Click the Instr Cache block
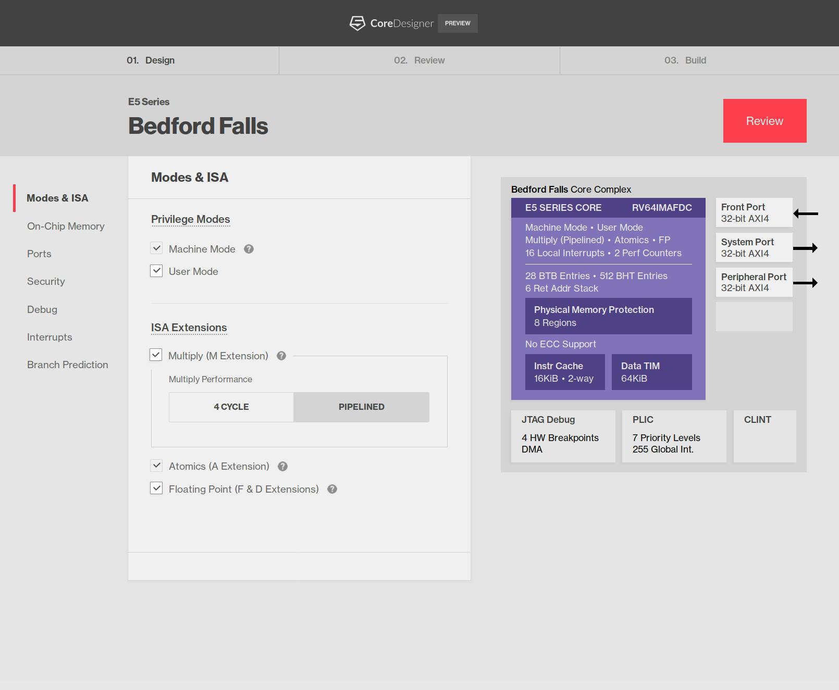The image size is (839, 690). click(x=565, y=372)
